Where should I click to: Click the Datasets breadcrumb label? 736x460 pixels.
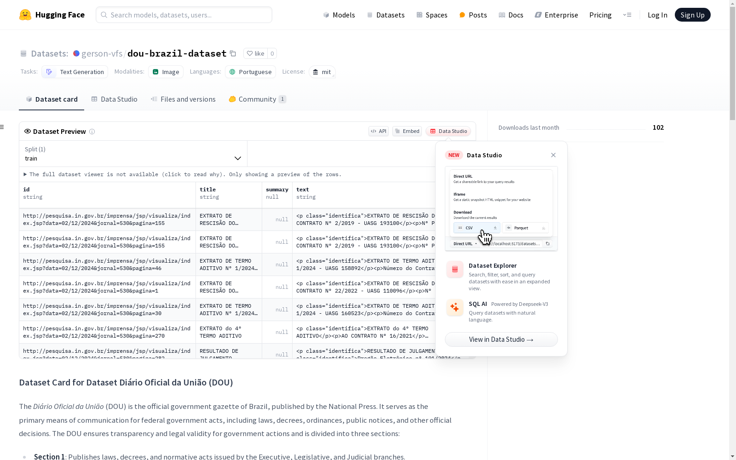click(x=49, y=53)
